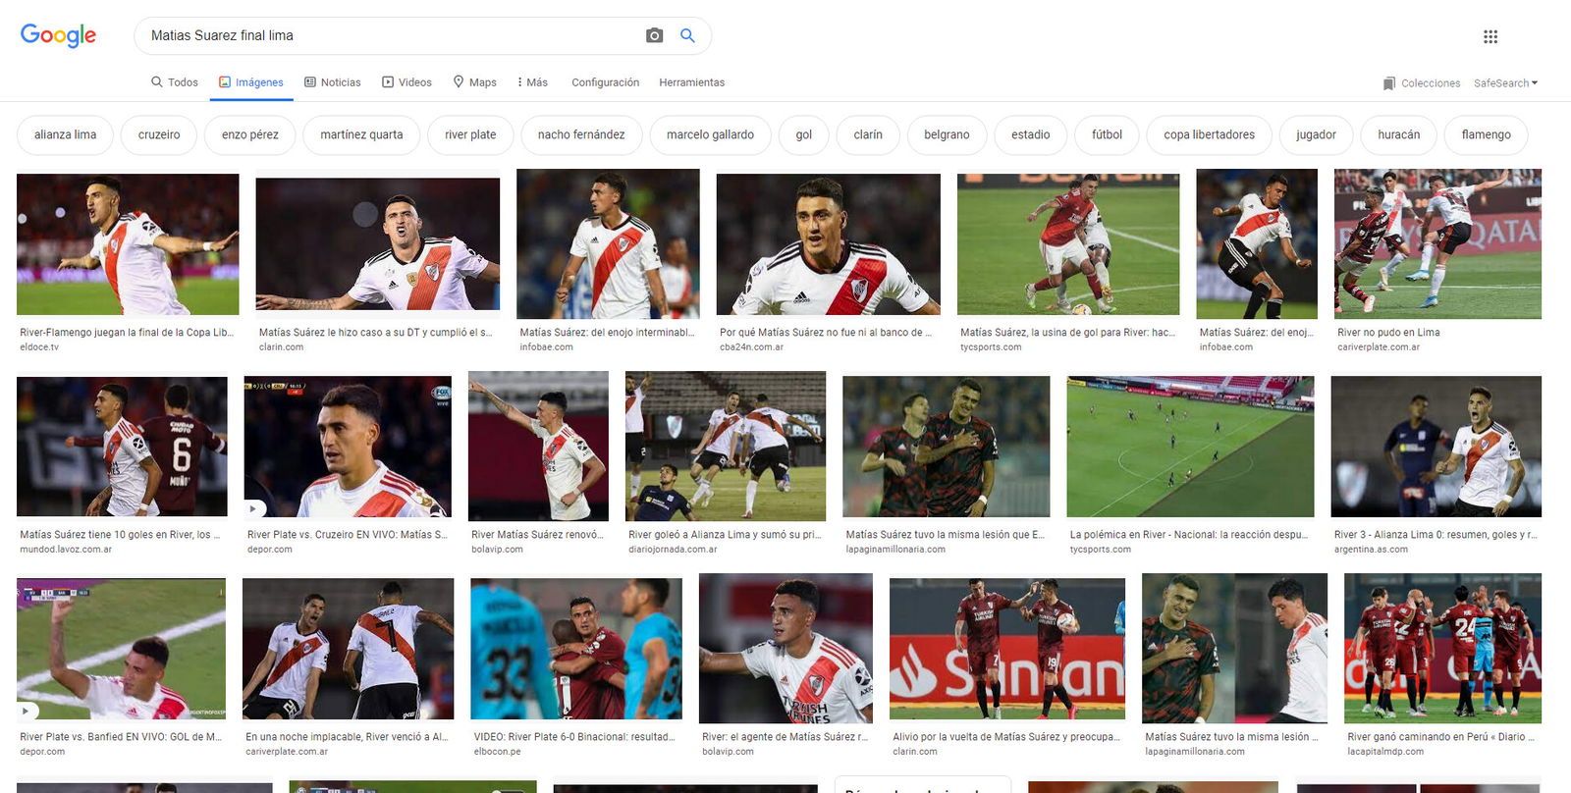Click the Maps pin icon
Image resolution: width=1571 pixels, height=793 pixels.
point(459,82)
